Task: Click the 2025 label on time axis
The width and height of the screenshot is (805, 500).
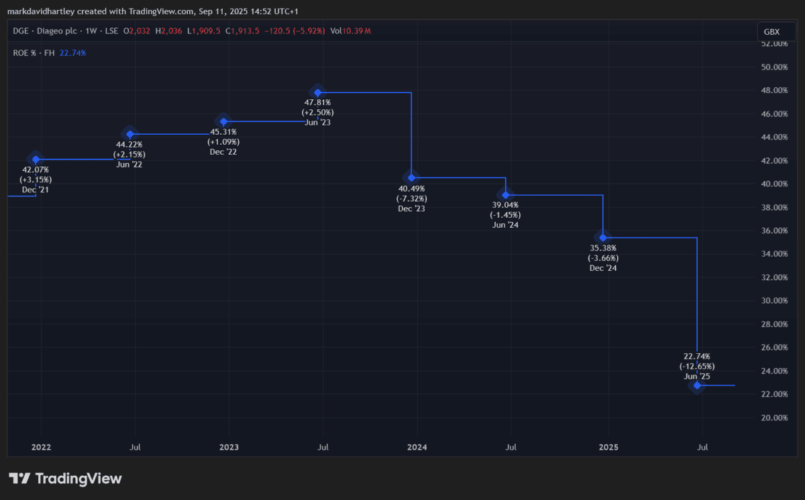Action: [x=608, y=447]
